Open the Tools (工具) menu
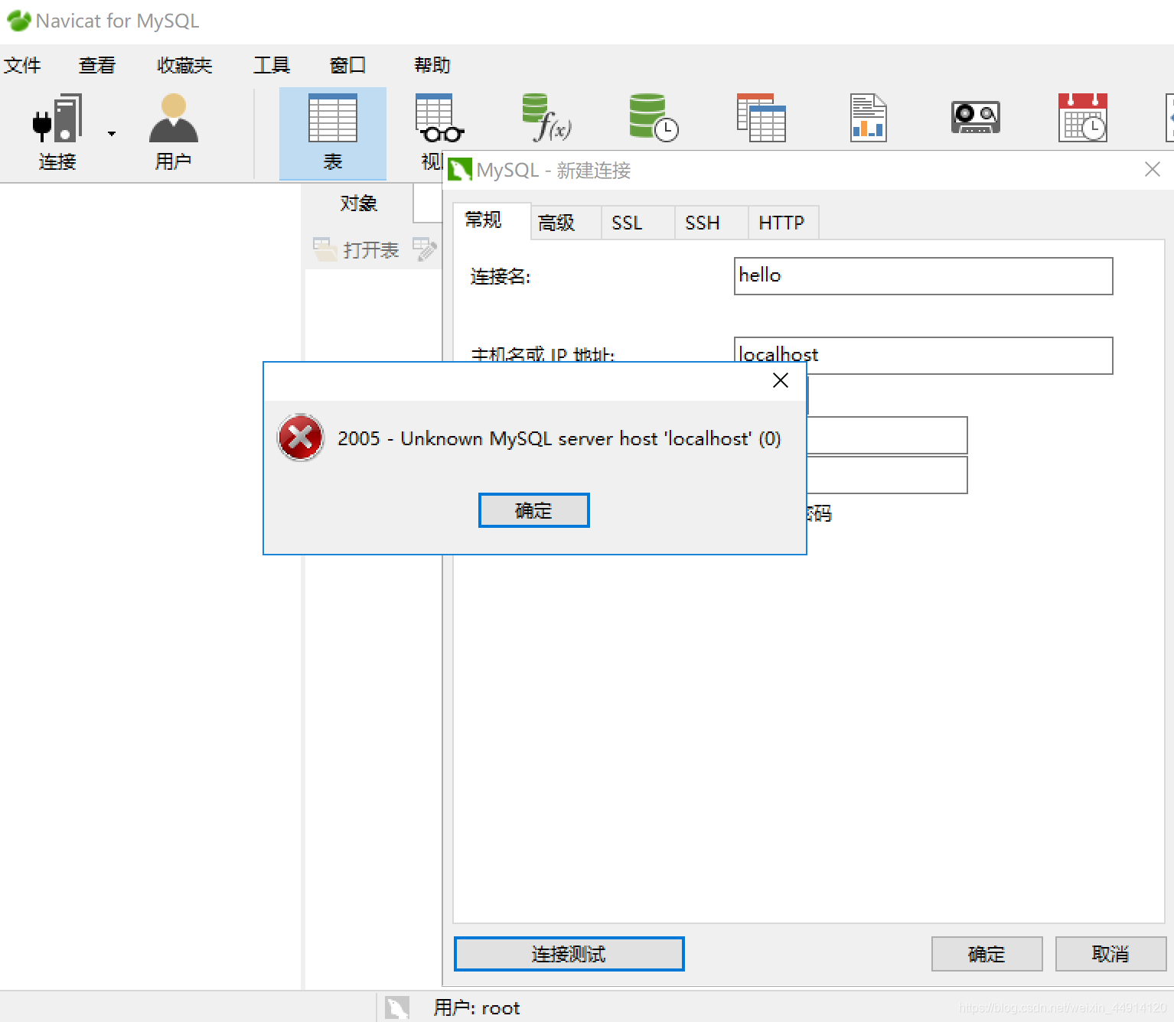Image resolution: width=1174 pixels, height=1022 pixels. (272, 65)
